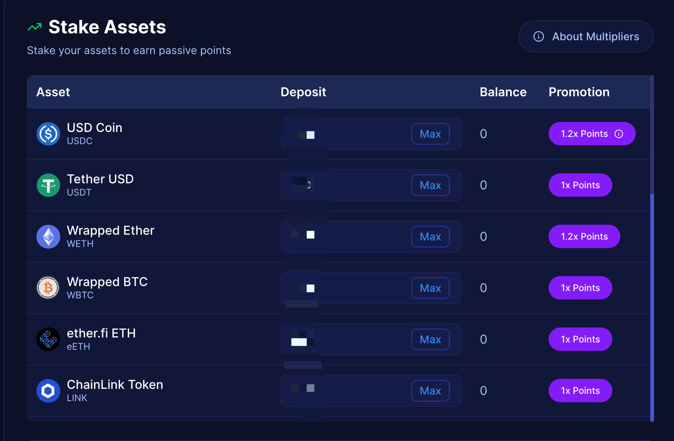Click the Wrapped BTC bitcoin icon
Image resolution: width=674 pixels, height=441 pixels.
pyautogui.click(x=48, y=288)
